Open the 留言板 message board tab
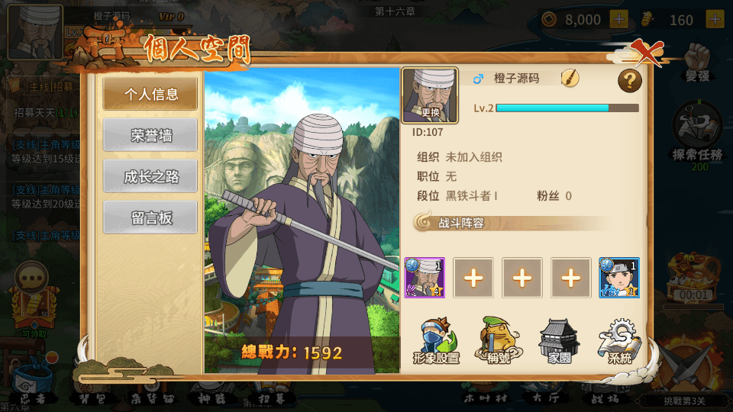Image resolution: width=733 pixels, height=412 pixels. 150,217
